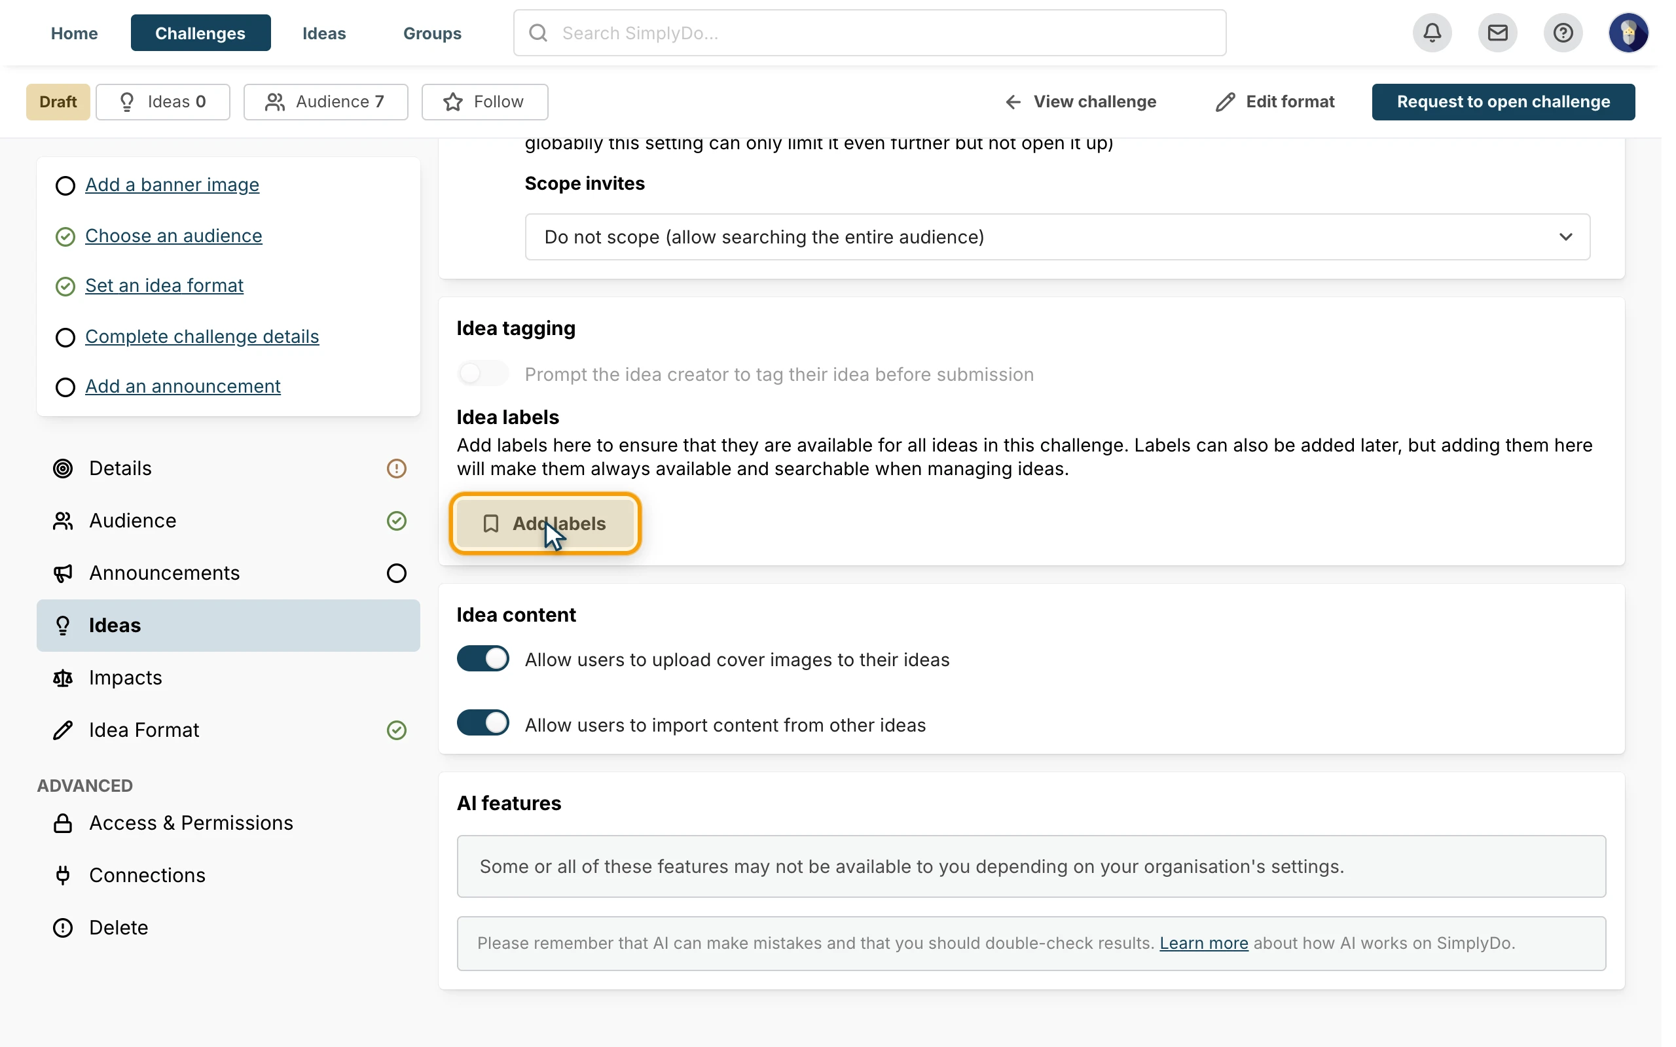Open the Choose an audience link

point(174,236)
